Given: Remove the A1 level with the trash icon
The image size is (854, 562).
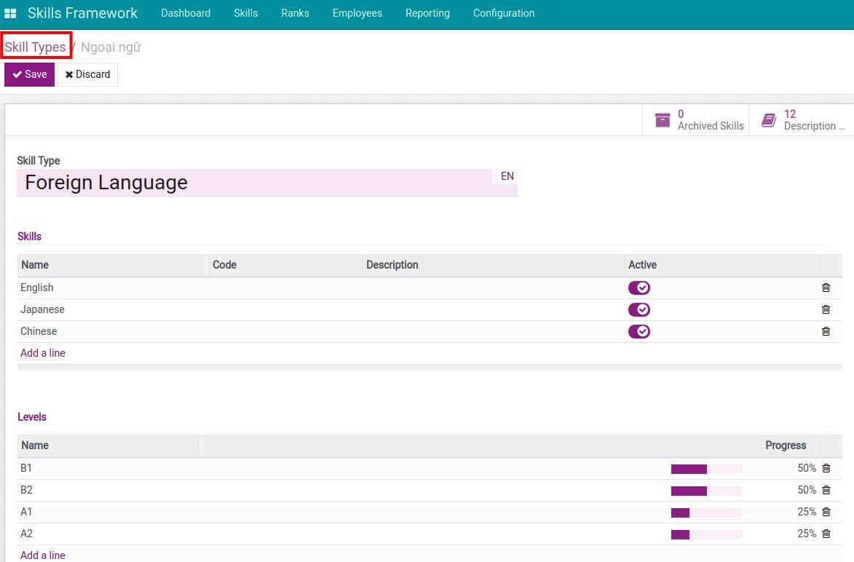Looking at the screenshot, I should click(x=826, y=512).
